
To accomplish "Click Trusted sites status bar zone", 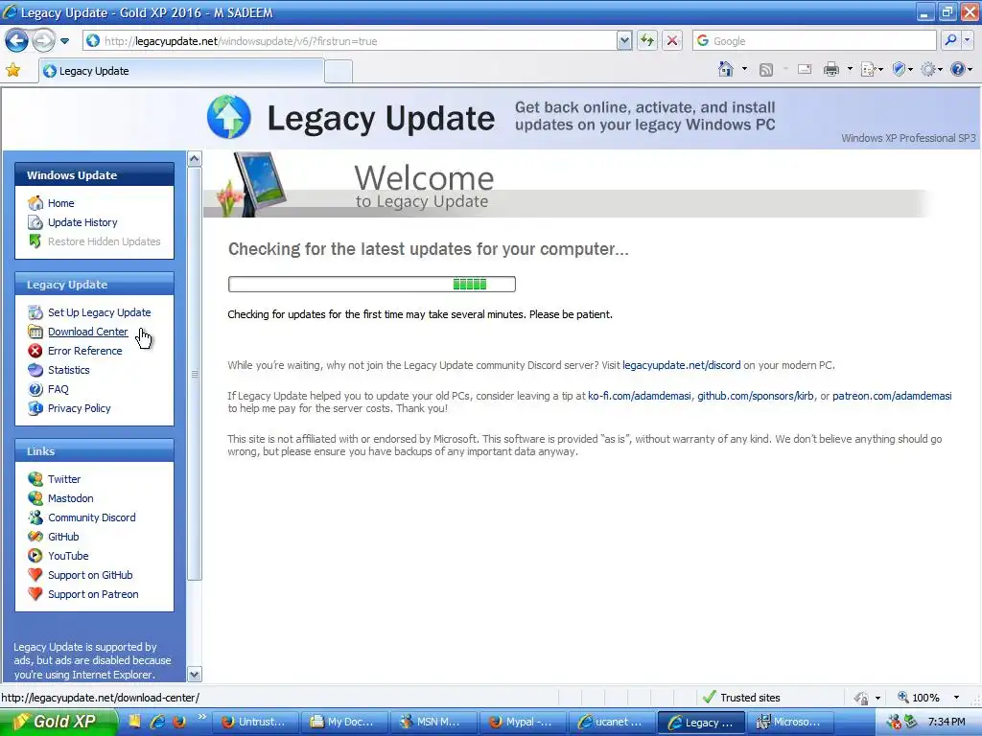I will pos(742,698).
